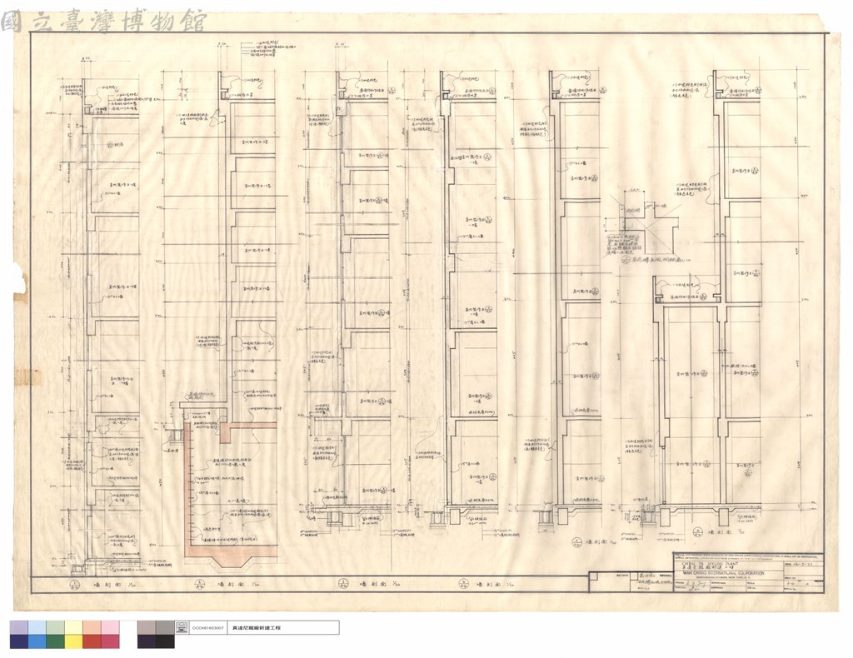
Task: Select the dark green color swatch
Action: pyautogui.click(x=56, y=641)
